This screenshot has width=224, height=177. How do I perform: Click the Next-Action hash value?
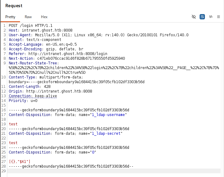pyautogui.click(x=81, y=58)
